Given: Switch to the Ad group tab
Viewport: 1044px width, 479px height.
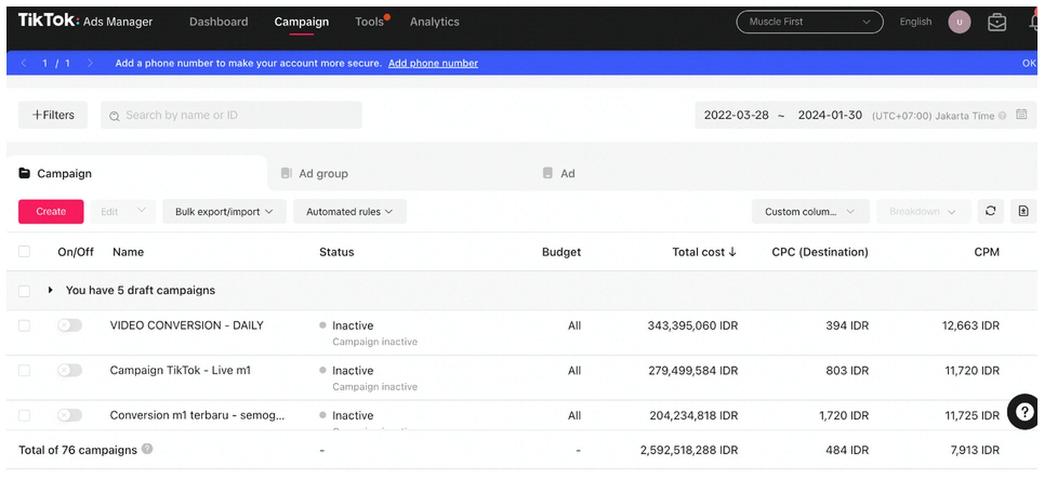Looking at the screenshot, I should click(315, 174).
